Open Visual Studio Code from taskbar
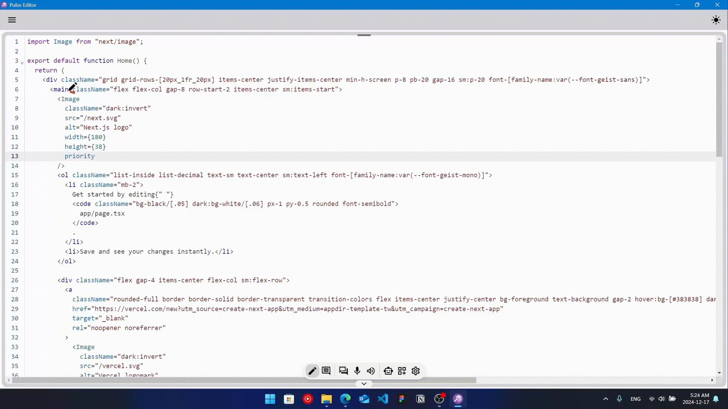This screenshot has width=728, height=409. click(x=383, y=399)
